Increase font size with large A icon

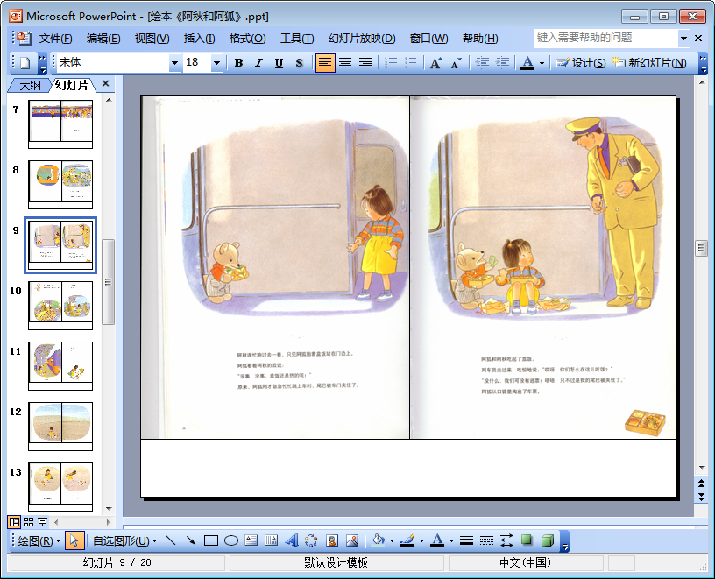coord(436,63)
